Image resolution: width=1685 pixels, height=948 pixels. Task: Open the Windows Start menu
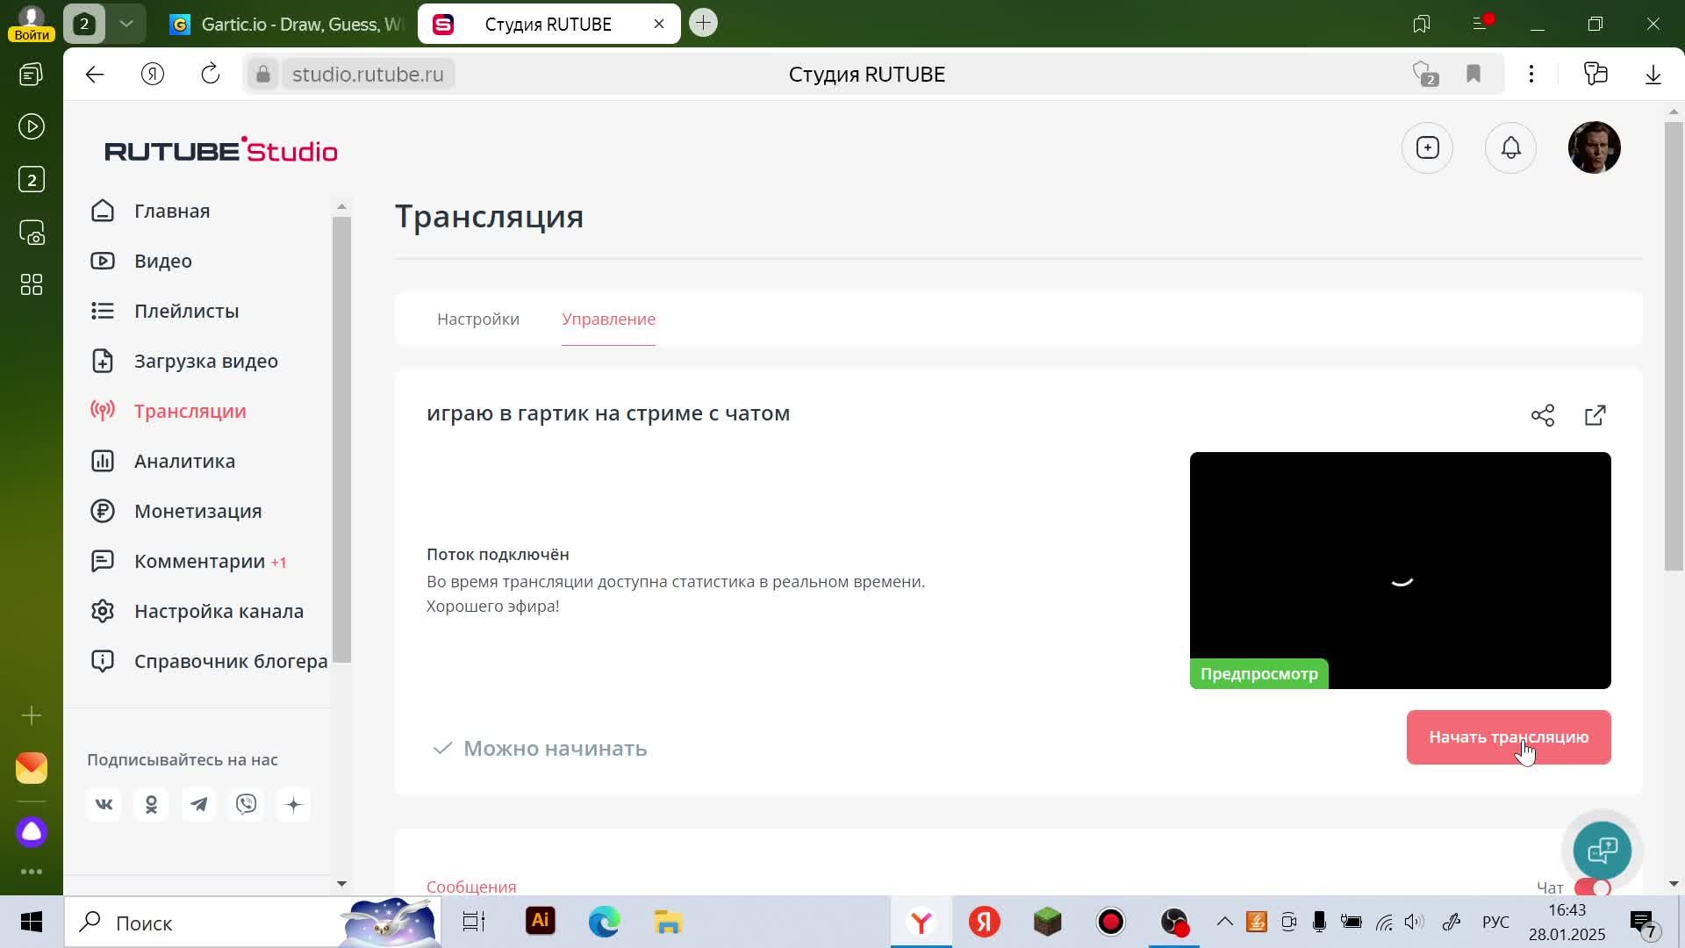point(32,923)
